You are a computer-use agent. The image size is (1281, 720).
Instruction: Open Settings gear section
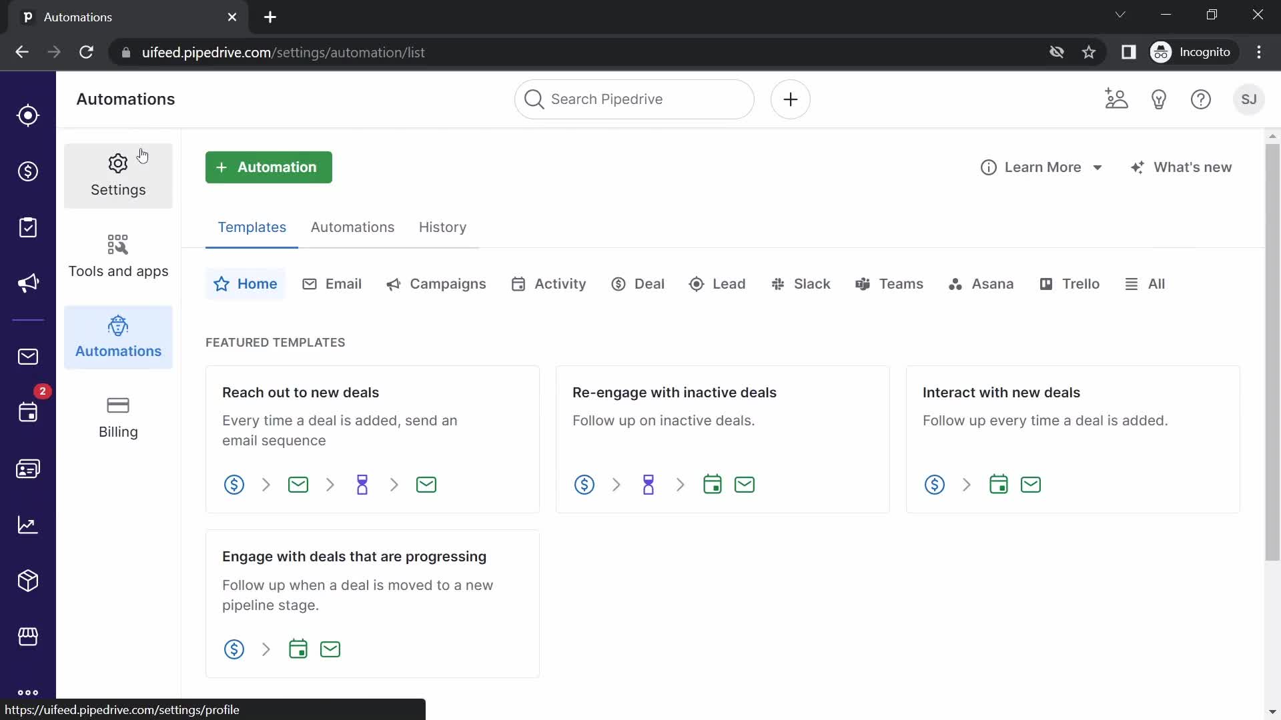(x=118, y=176)
